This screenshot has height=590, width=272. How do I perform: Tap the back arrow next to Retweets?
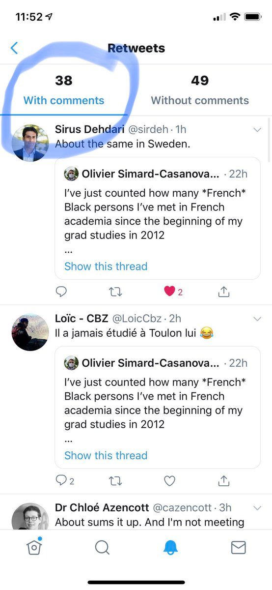pyautogui.click(x=14, y=48)
